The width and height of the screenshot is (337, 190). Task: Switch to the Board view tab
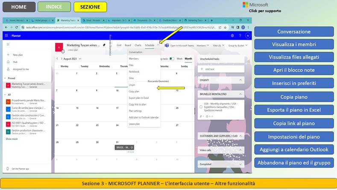tap(128, 45)
